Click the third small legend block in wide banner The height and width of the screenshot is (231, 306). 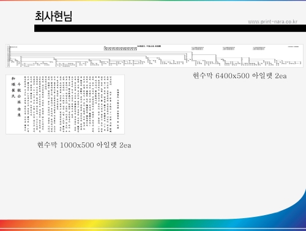(x=259, y=48)
